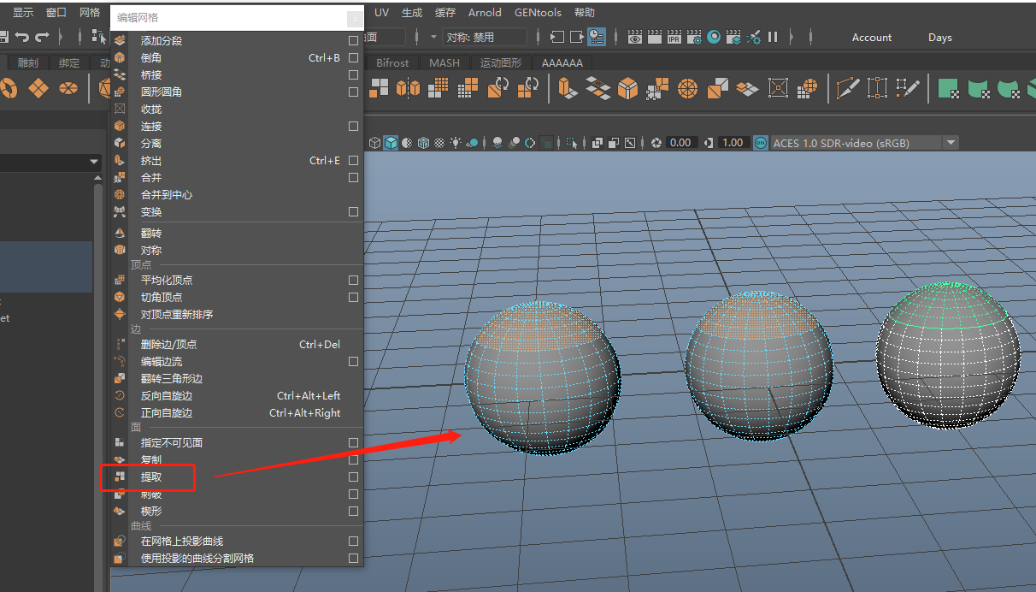
Task: Click the undo arrow icon
Action: point(22,37)
